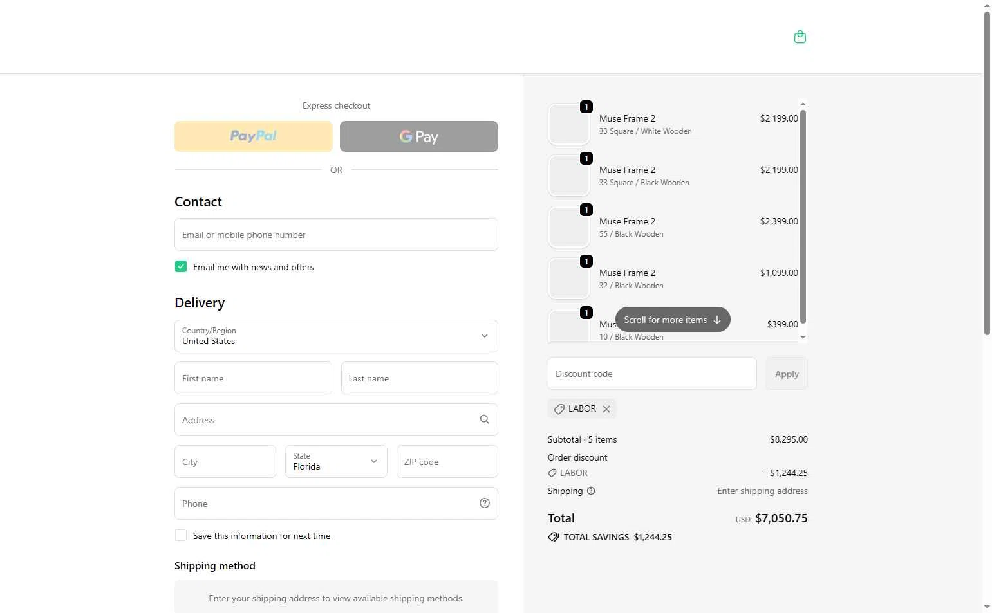Image resolution: width=992 pixels, height=613 pixels.
Task: Focus the Last name field
Action: coord(420,378)
